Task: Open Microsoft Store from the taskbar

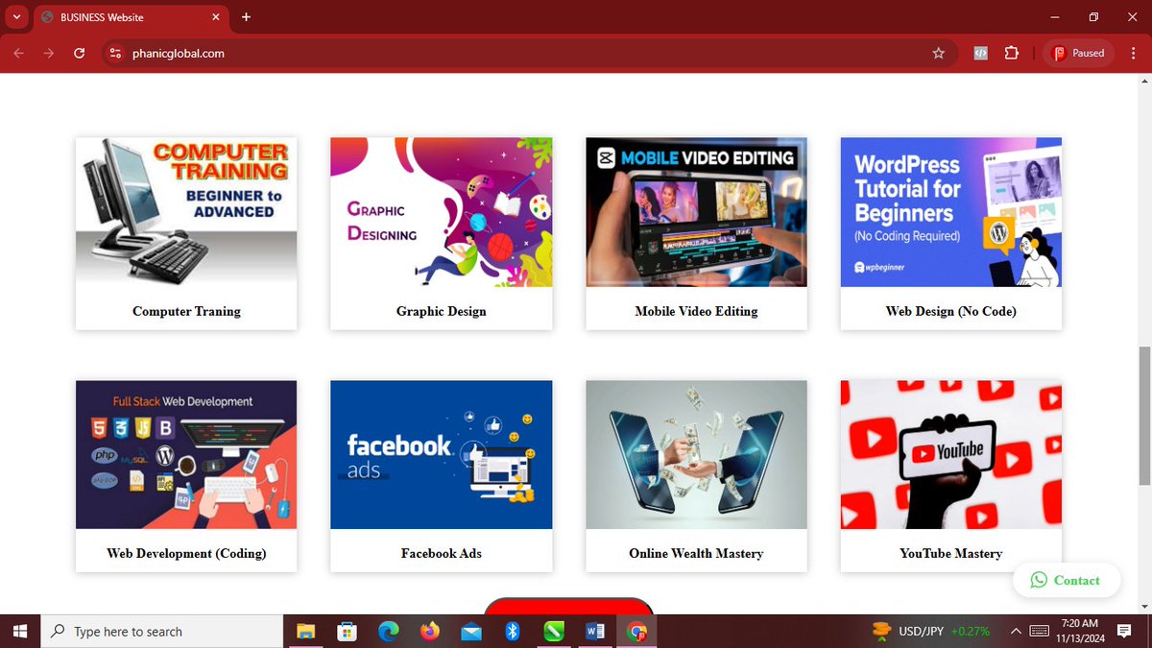Action: click(347, 632)
